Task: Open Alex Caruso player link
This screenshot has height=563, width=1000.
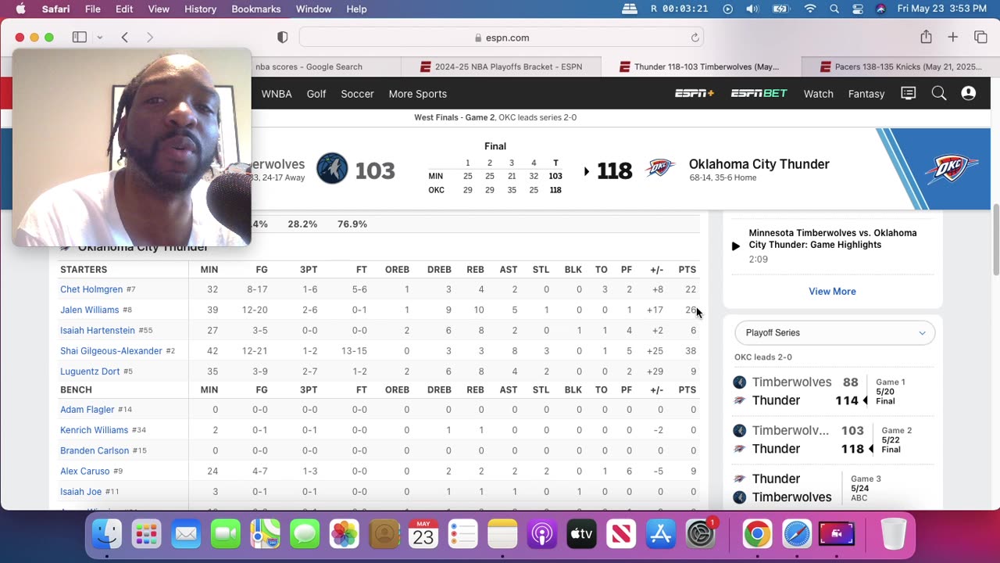Action: point(85,472)
